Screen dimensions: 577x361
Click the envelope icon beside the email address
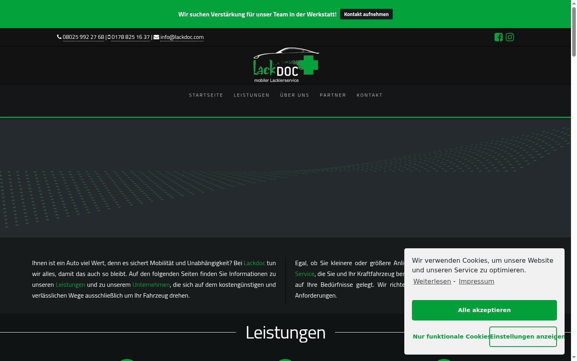tap(156, 37)
